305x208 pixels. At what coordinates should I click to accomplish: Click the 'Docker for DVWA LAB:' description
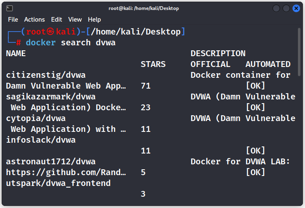(240, 161)
